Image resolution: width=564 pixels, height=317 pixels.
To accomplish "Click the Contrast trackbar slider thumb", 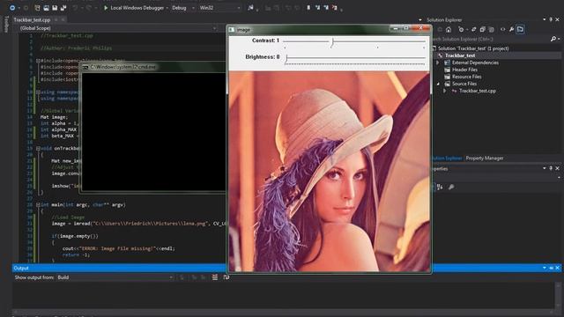I will [x=332, y=42].
